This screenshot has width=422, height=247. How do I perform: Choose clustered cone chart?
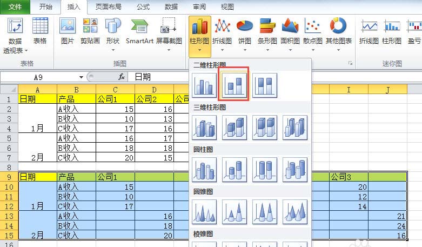(204, 212)
